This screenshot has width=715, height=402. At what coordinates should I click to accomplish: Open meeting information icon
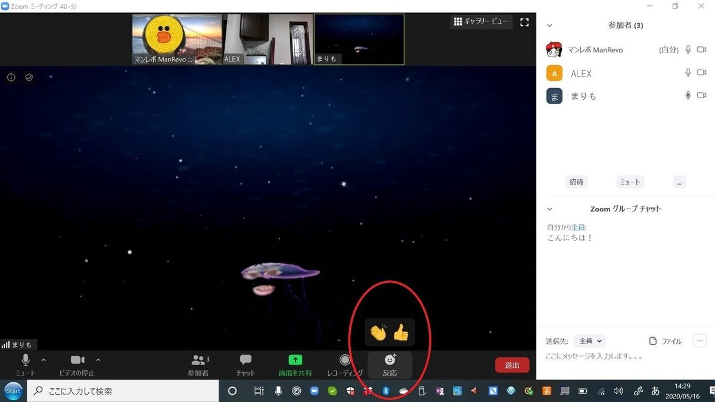pyautogui.click(x=11, y=77)
